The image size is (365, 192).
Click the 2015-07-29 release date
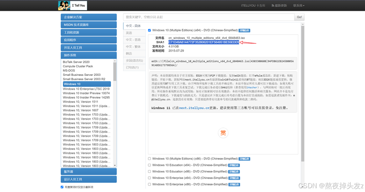(x=176, y=51)
